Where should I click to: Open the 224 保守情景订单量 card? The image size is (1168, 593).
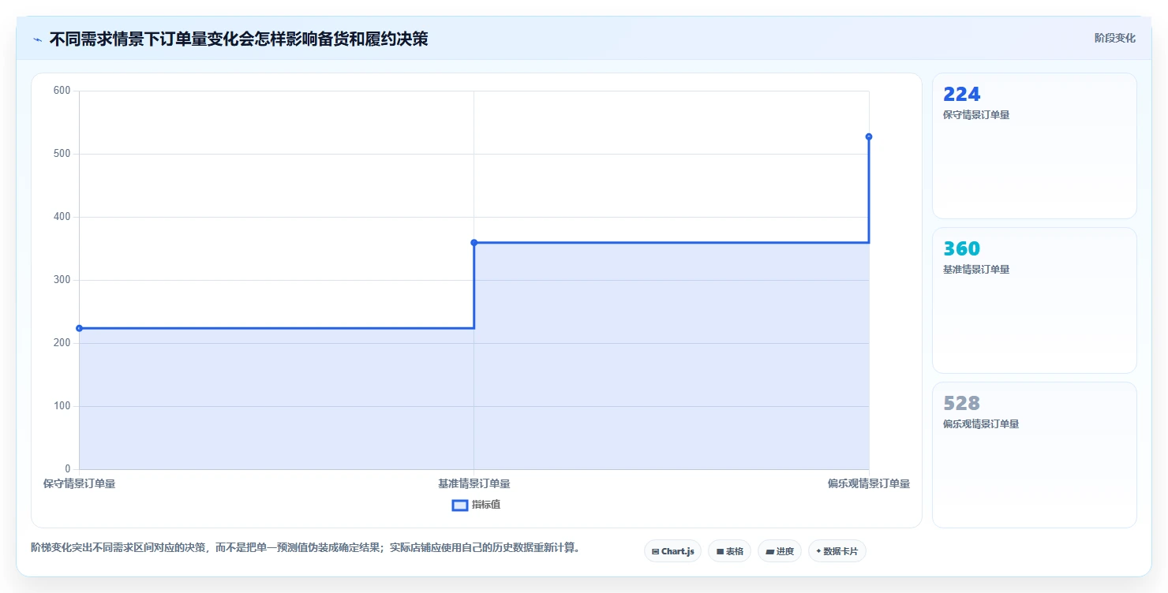click(x=1034, y=146)
